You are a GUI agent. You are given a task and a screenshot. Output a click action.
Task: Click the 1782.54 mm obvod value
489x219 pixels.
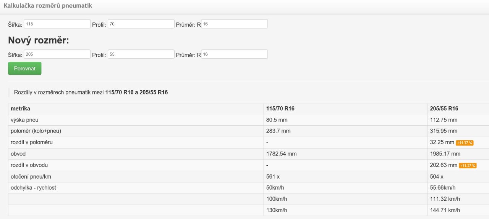(281, 154)
